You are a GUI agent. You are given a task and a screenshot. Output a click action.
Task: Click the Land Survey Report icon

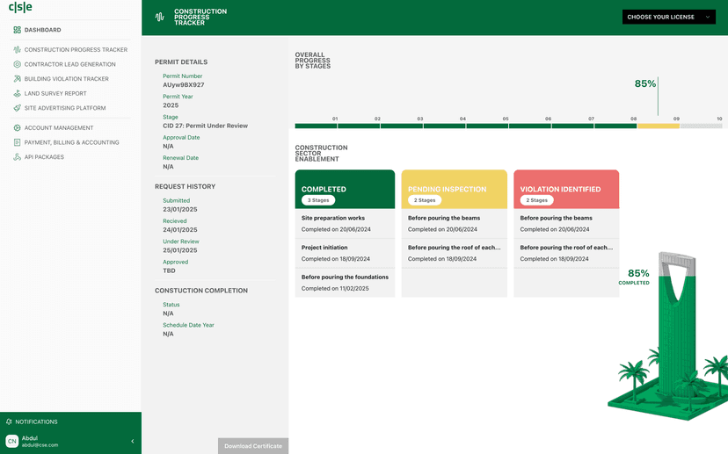point(18,93)
